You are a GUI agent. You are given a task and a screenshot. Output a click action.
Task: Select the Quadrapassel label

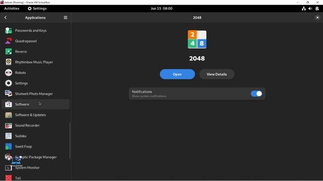point(26,41)
